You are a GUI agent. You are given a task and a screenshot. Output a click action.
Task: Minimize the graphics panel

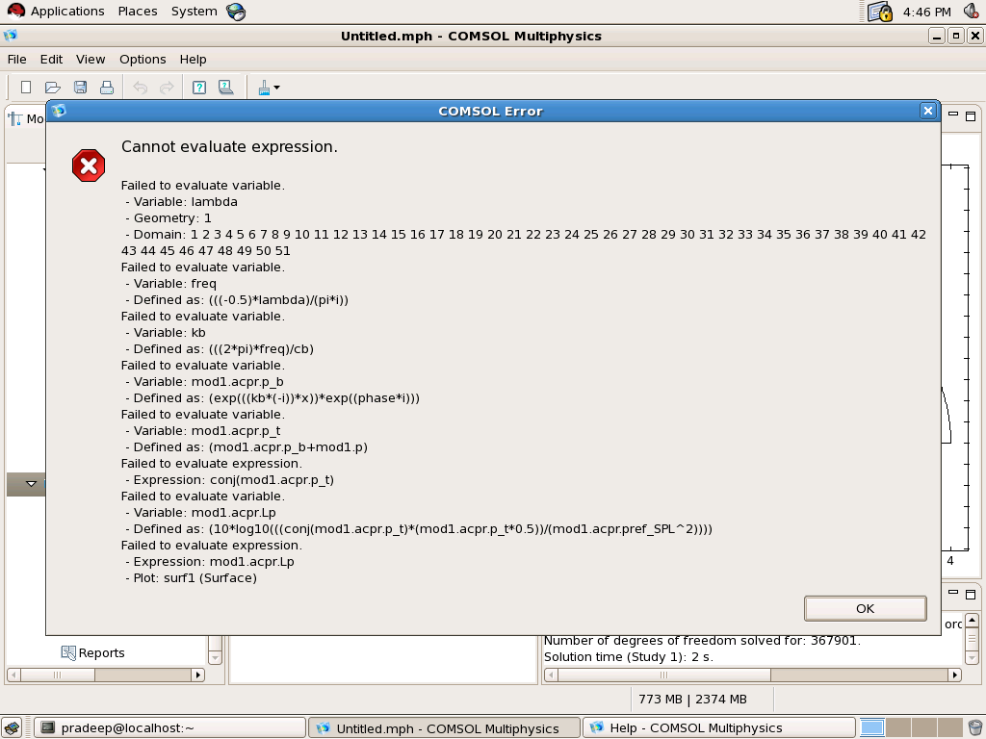953,115
